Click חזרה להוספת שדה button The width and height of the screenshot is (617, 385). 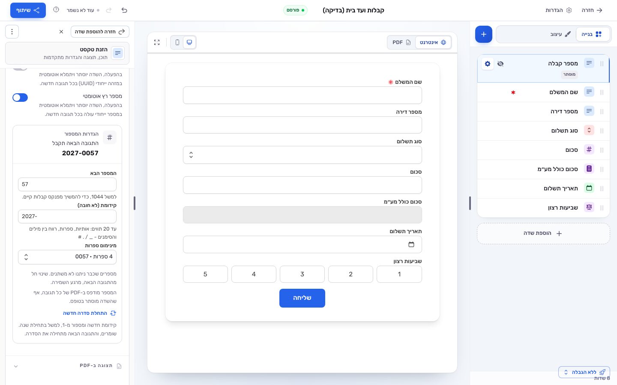(100, 32)
